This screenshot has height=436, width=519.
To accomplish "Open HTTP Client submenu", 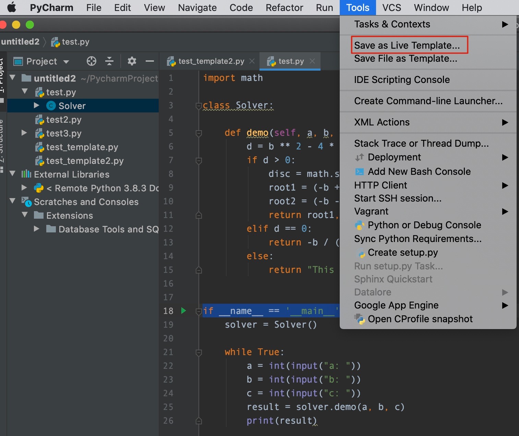I will [428, 185].
